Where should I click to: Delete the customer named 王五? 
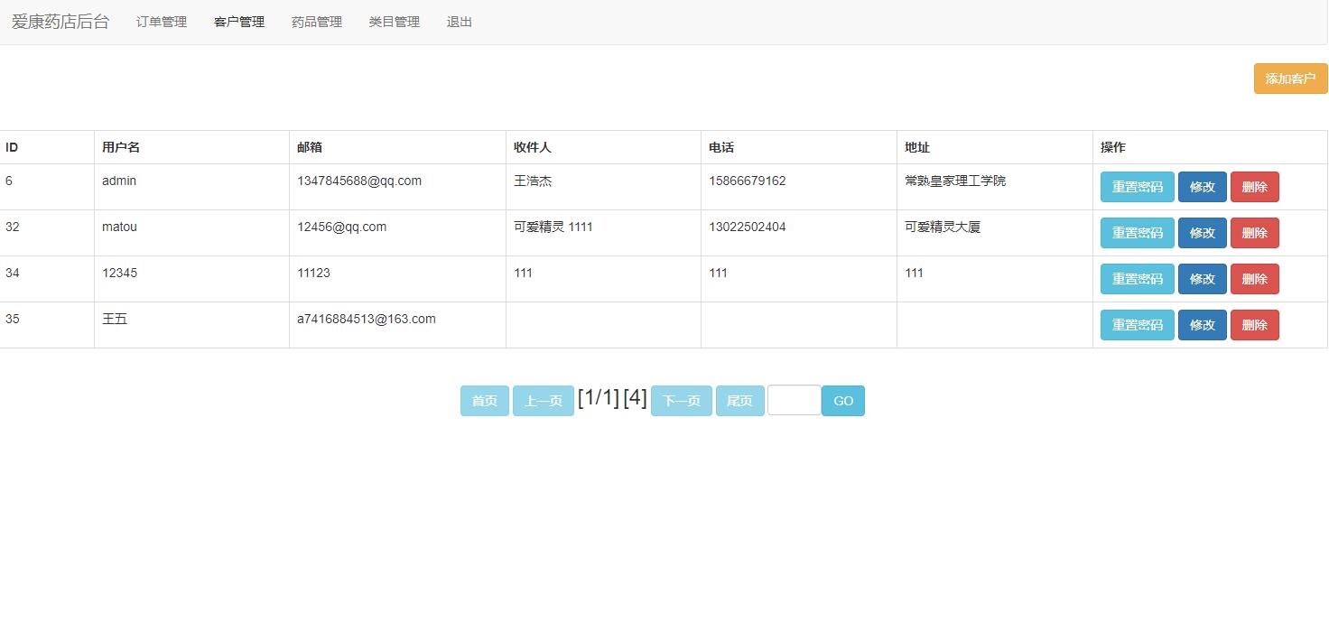click(x=1254, y=325)
